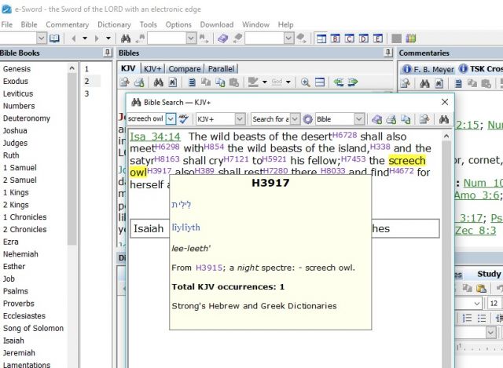Click the H3915 Strong's number link in tooltip
Image resolution: width=503 pixels, height=368 pixels.
point(208,268)
